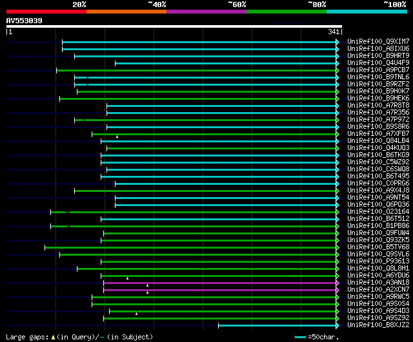
Task: Open the UniRef100_B9RZF2 hit
Action: pos(378,84)
